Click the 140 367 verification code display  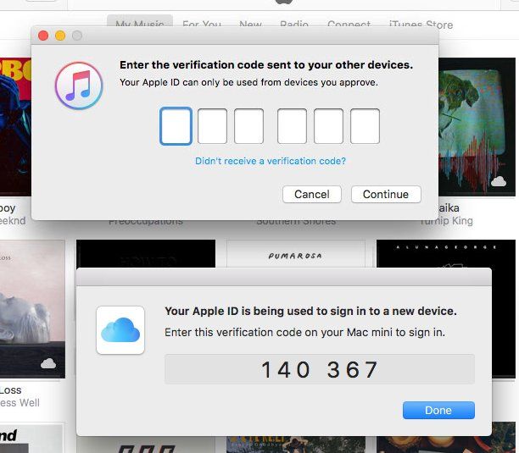320,369
